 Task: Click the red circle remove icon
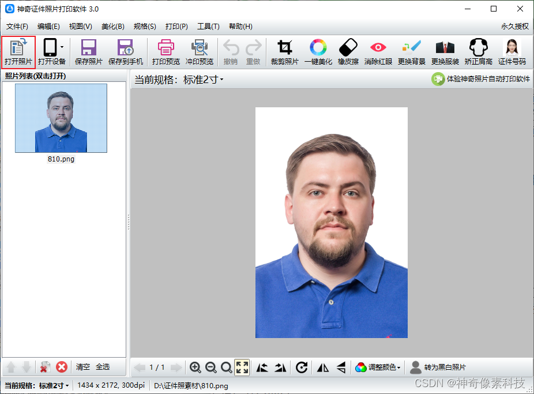coord(62,367)
